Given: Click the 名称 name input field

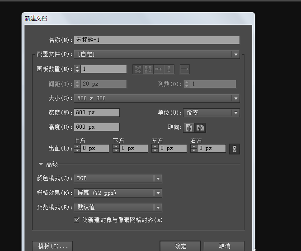Looking at the screenshot, I should tap(157, 40).
